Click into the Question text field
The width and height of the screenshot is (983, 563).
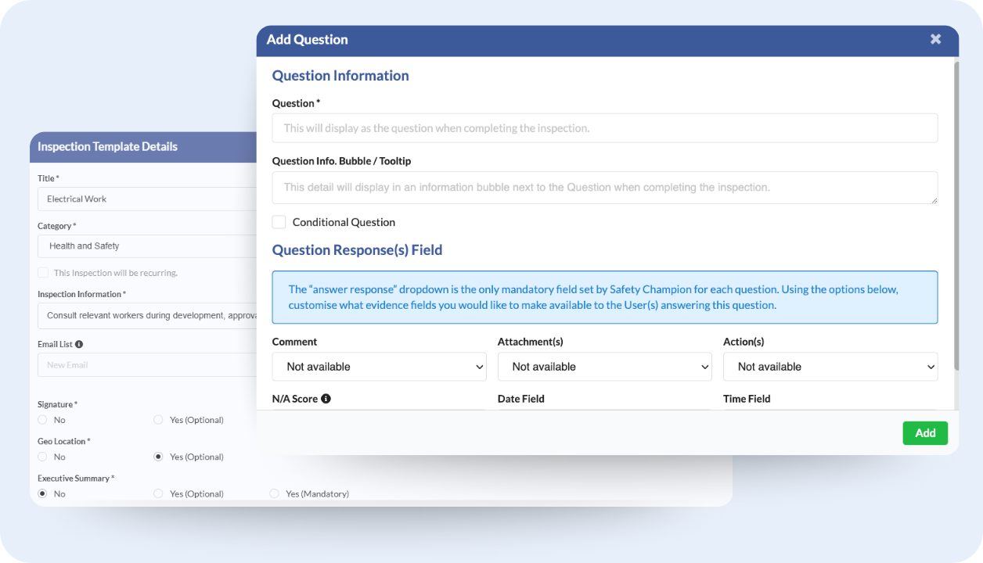pos(604,128)
